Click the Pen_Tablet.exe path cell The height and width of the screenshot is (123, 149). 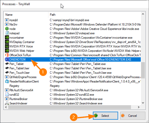[78, 64]
